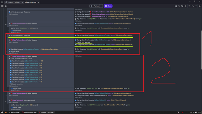This screenshot has height=114, width=202.
Task: Click the delete selected event trash icon
Action: [189, 6]
